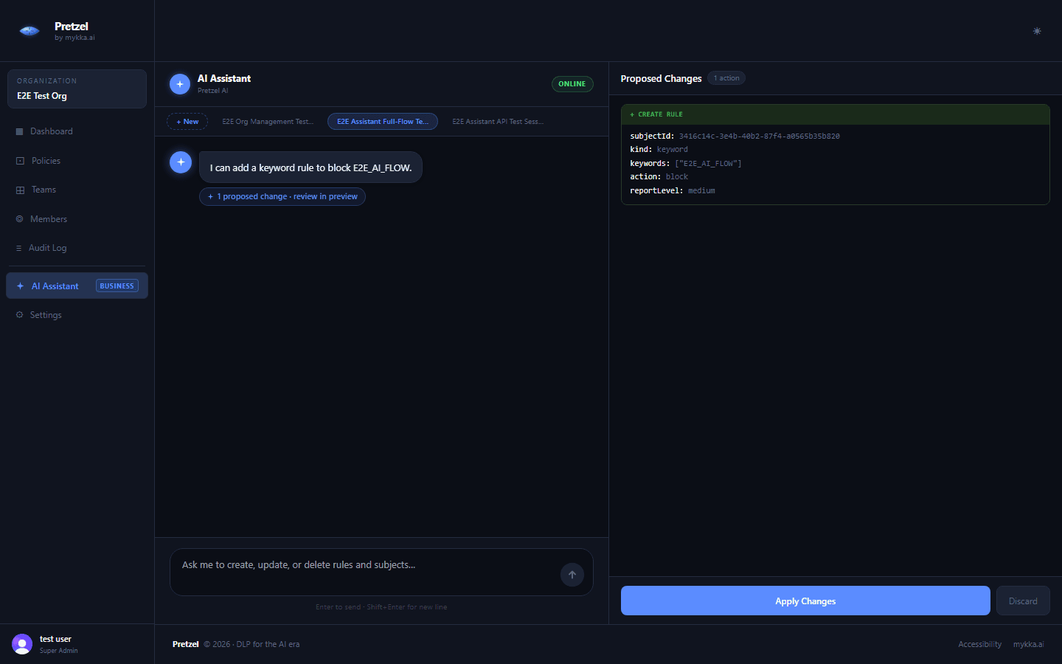Open the E2E Test Org organization selector
The image size is (1062, 664).
[77, 89]
